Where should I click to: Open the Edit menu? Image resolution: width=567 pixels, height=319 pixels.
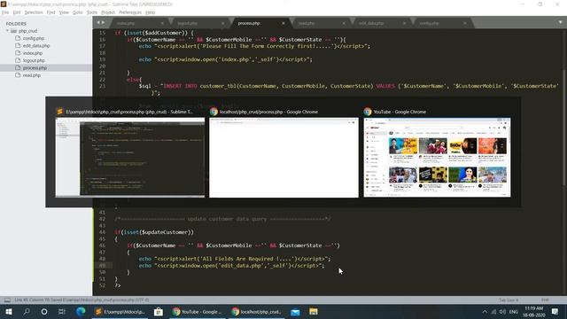coord(17,12)
